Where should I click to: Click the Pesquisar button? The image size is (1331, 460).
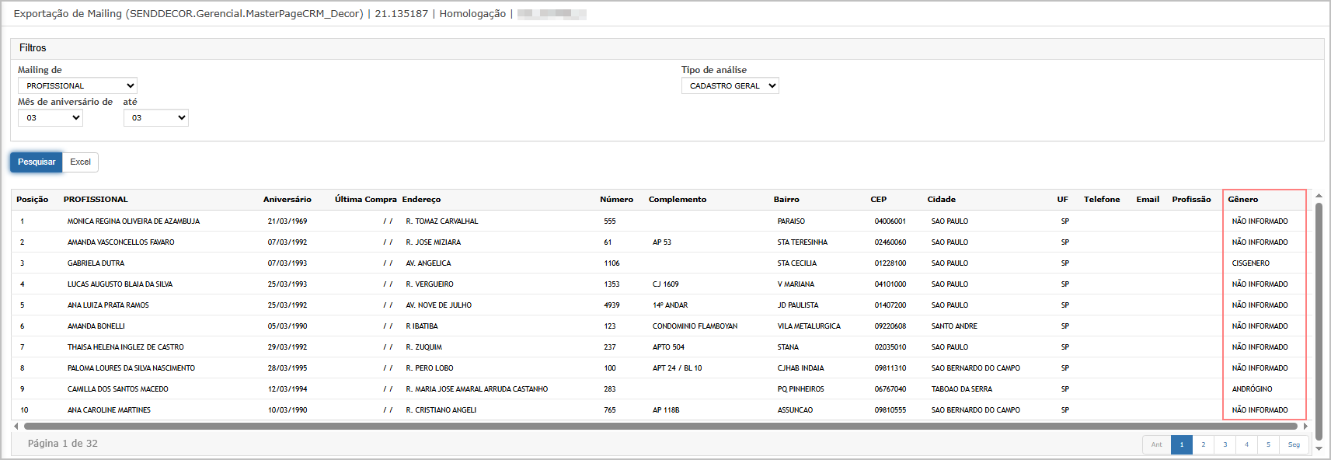pyautogui.click(x=37, y=162)
